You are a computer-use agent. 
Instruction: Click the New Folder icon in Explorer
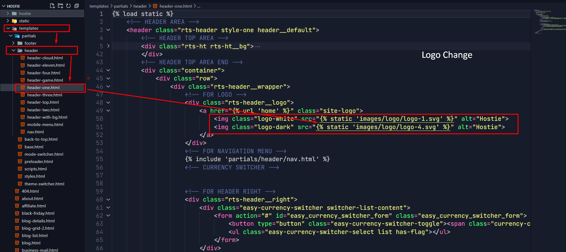coord(60,6)
